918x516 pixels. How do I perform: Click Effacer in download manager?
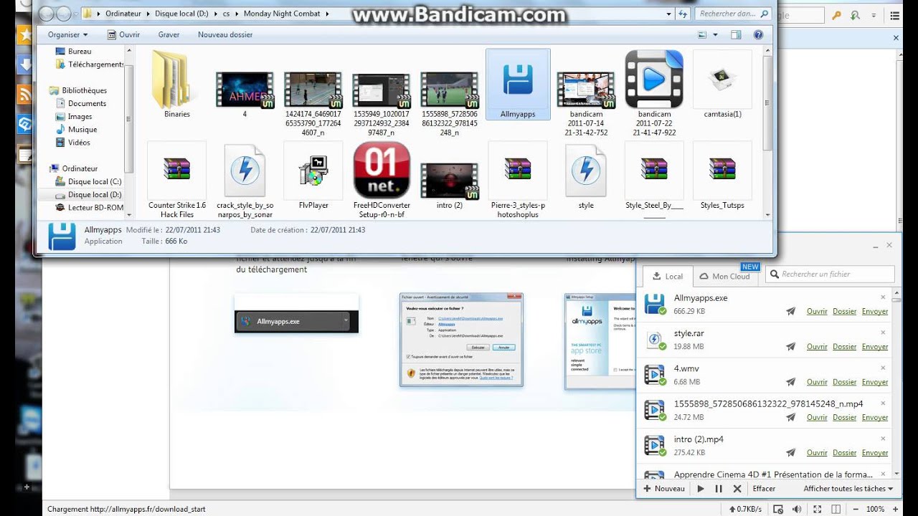(764, 489)
